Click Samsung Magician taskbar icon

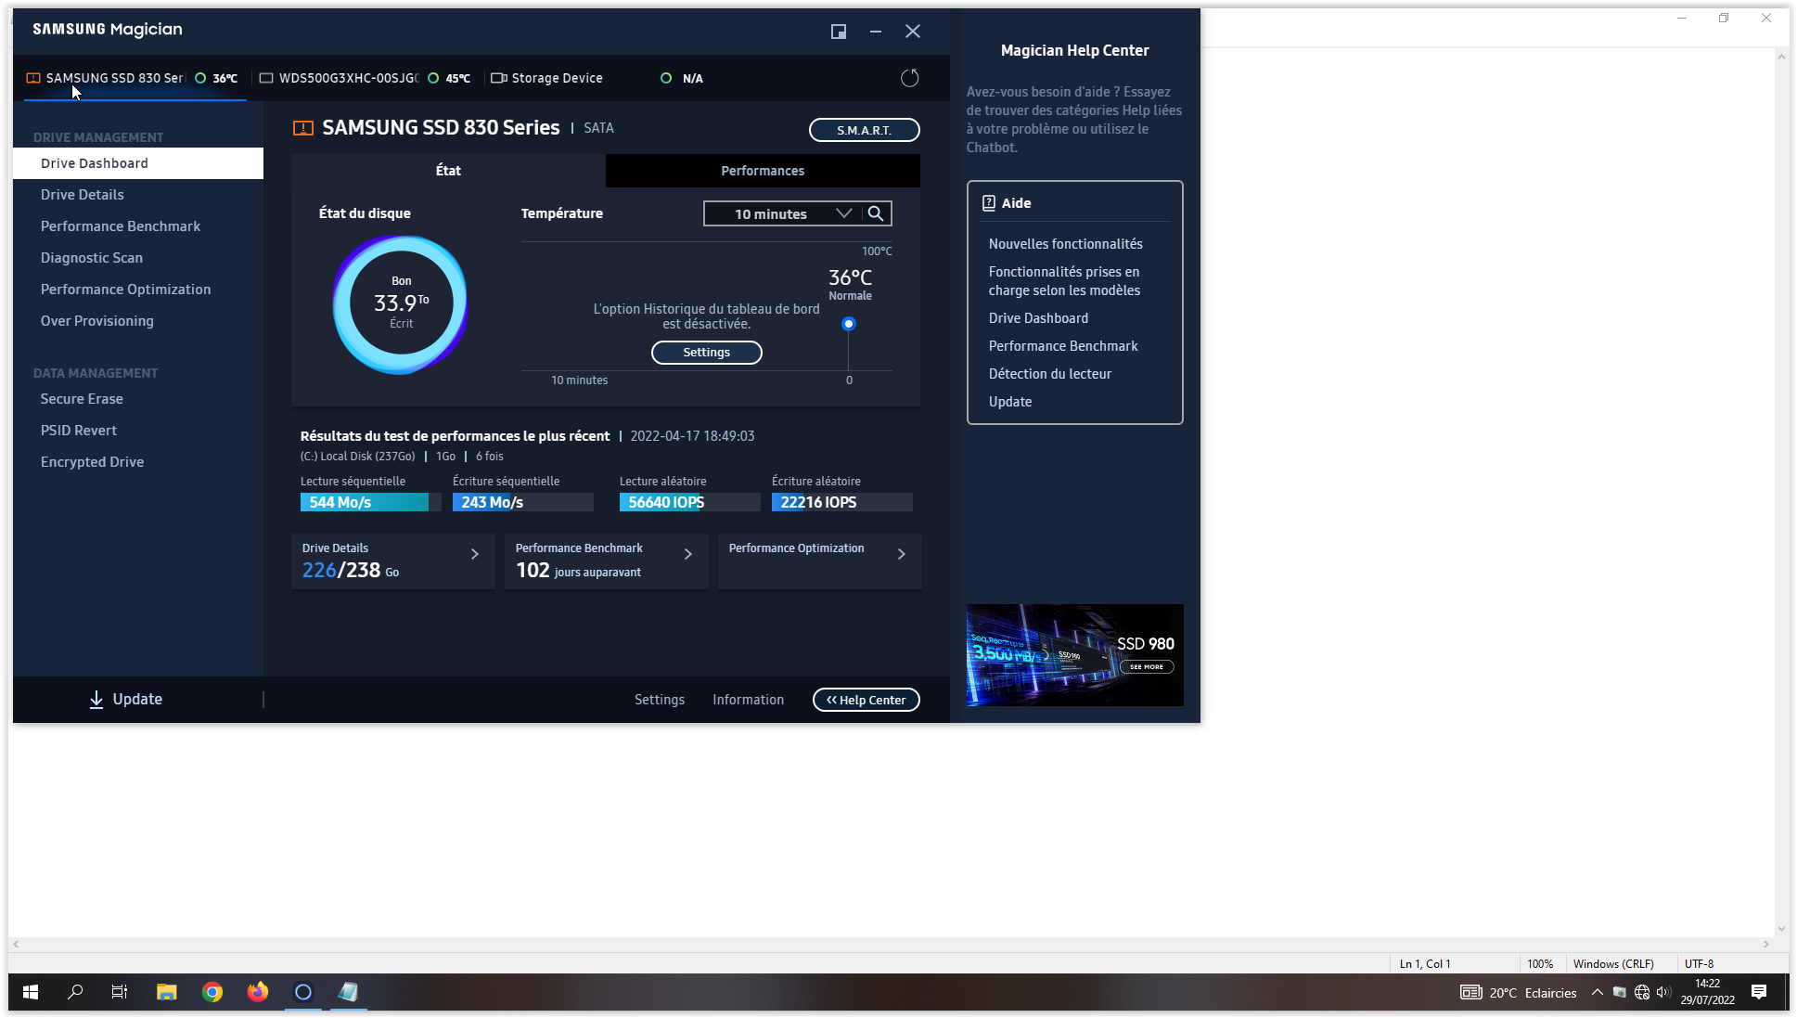(303, 992)
